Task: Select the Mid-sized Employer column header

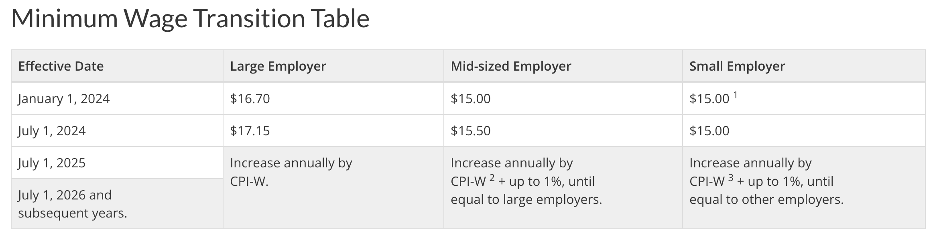Action: pos(510,66)
